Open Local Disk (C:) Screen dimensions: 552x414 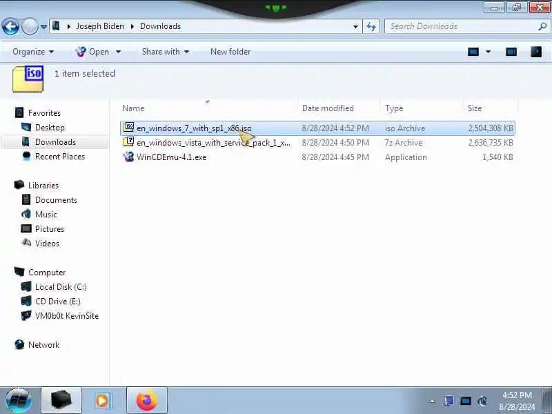point(61,287)
